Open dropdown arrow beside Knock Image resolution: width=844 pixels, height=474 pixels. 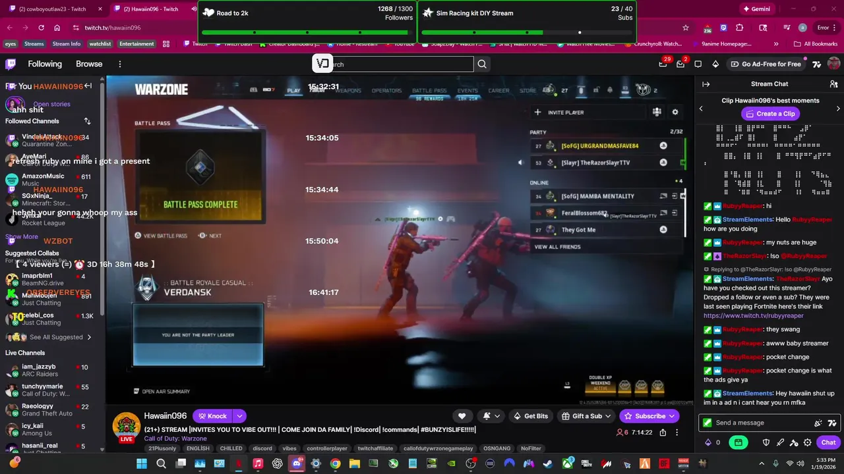(239, 416)
